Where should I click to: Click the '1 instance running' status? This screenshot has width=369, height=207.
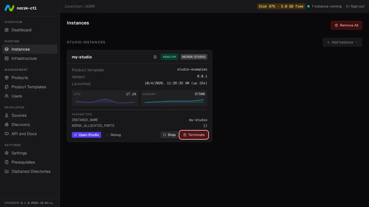coord(324,6)
